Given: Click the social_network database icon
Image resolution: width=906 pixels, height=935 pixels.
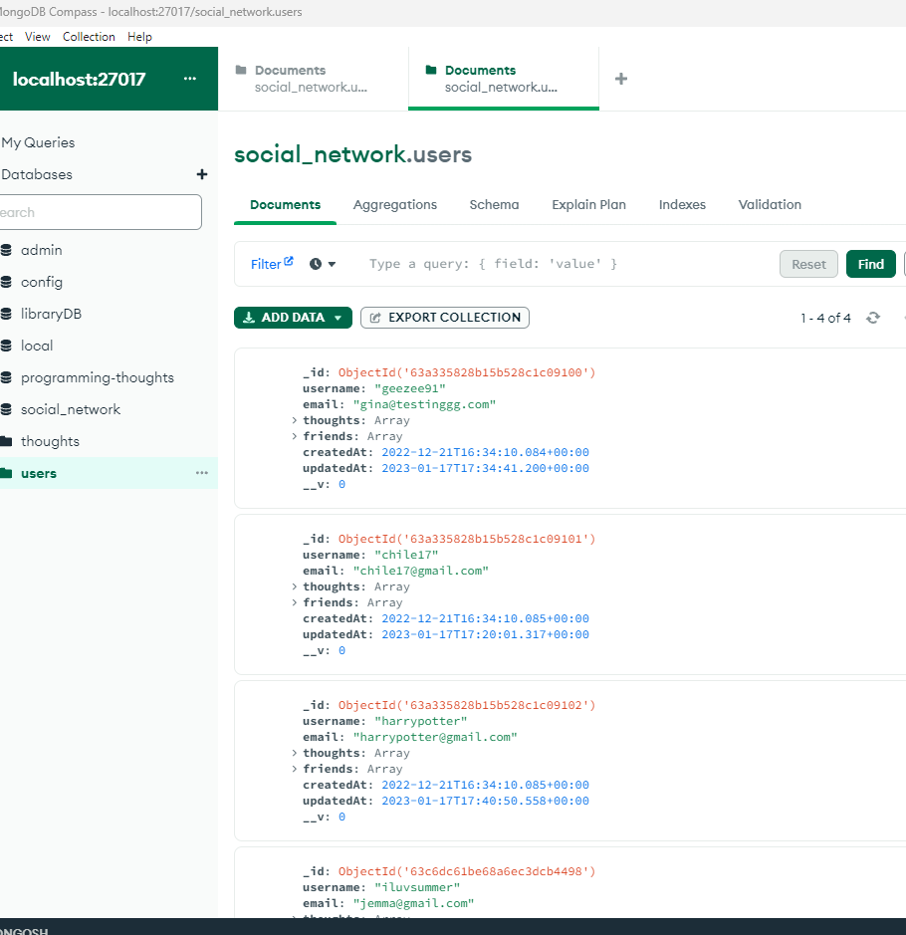Looking at the screenshot, I should 6,409.
